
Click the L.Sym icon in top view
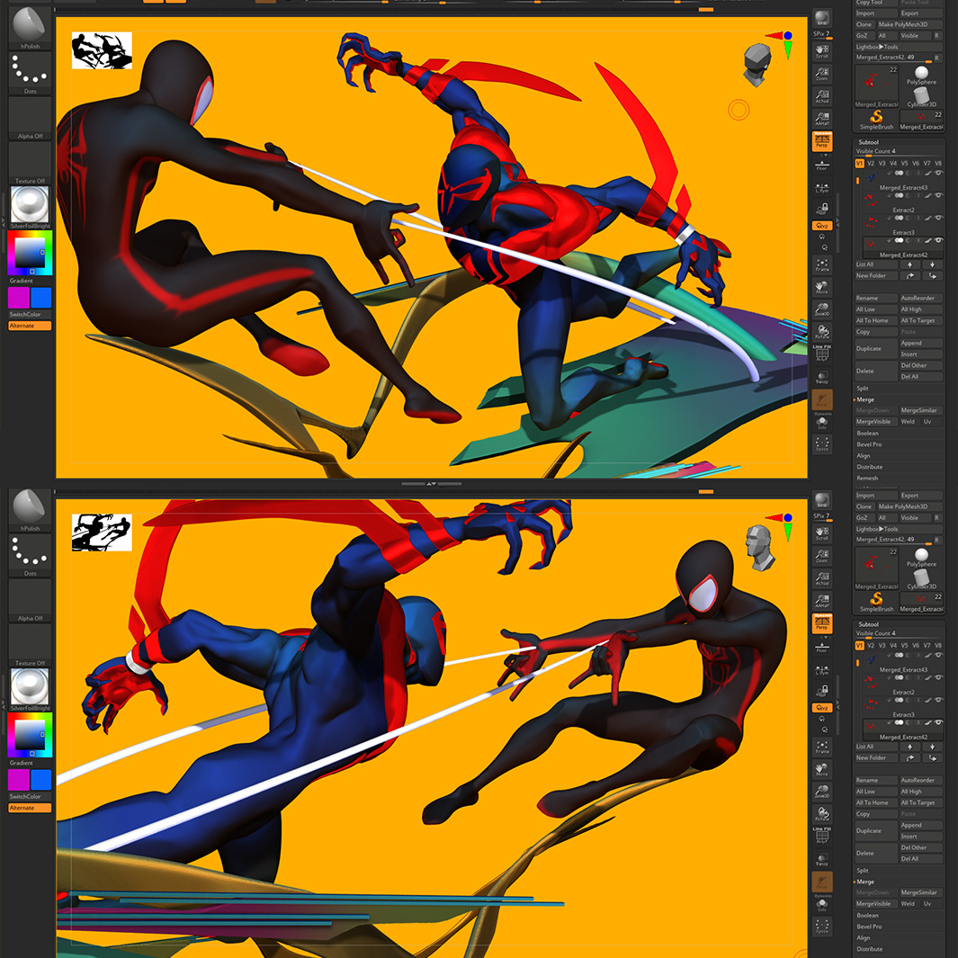(822, 188)
